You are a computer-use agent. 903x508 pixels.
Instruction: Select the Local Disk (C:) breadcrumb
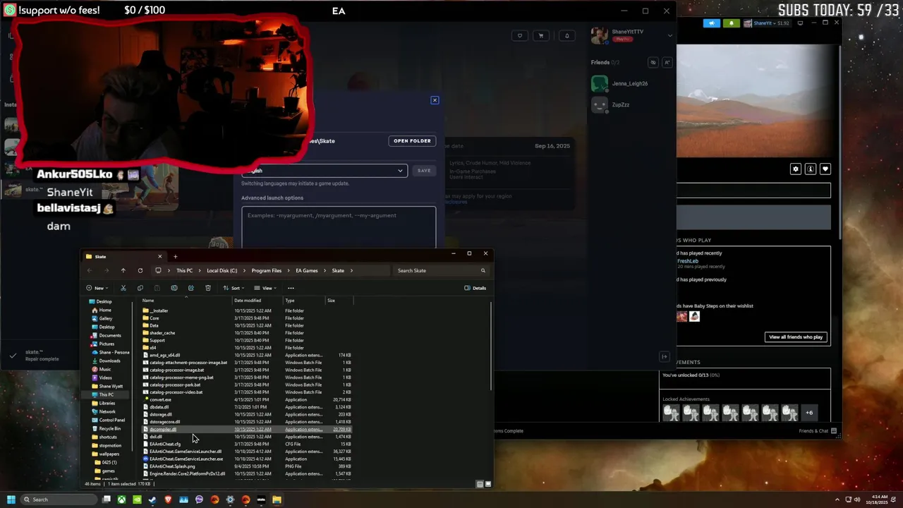[x=222, y=270]
